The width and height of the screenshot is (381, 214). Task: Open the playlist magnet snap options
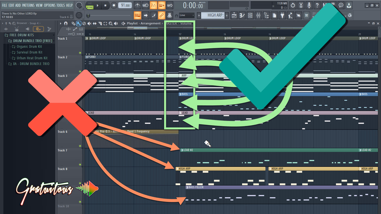66,23
